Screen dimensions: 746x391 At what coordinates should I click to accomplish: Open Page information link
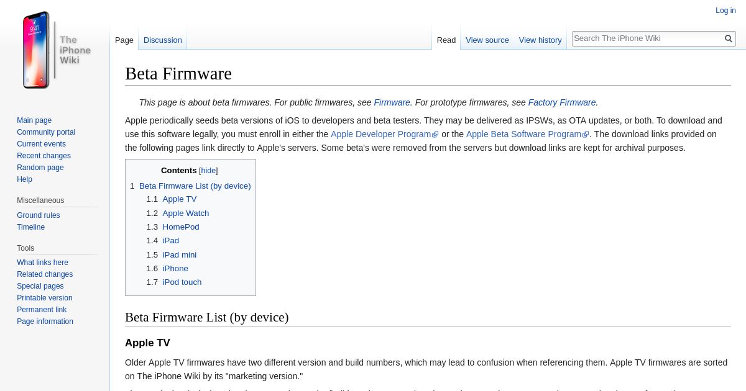tap(45, 321)
